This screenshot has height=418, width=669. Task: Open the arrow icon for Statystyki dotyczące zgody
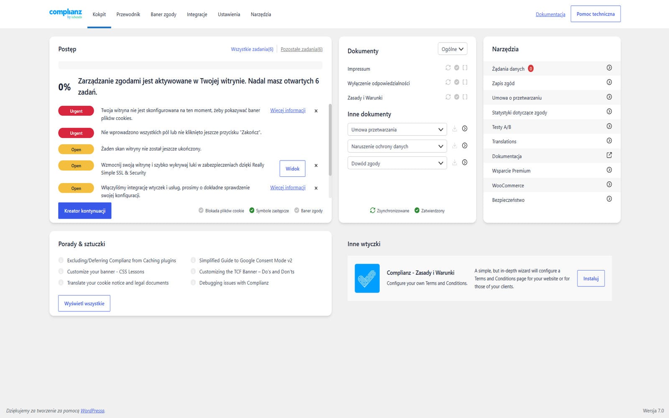point(609,112)
